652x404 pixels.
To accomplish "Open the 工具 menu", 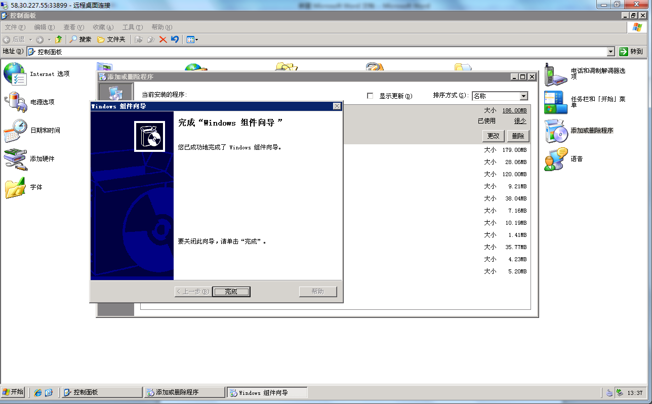I will (132, 27).
